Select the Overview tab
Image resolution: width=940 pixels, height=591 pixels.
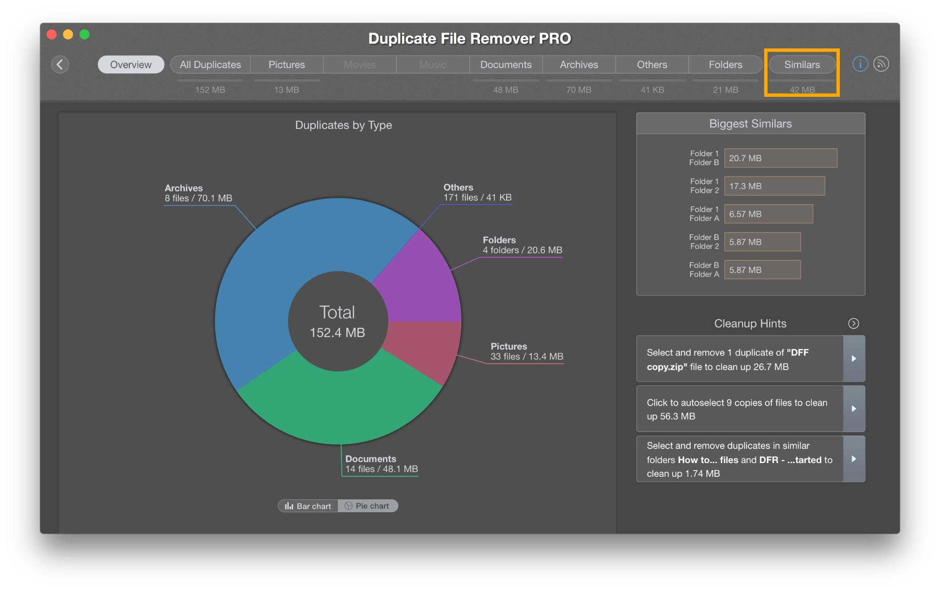tap(131, 64)
